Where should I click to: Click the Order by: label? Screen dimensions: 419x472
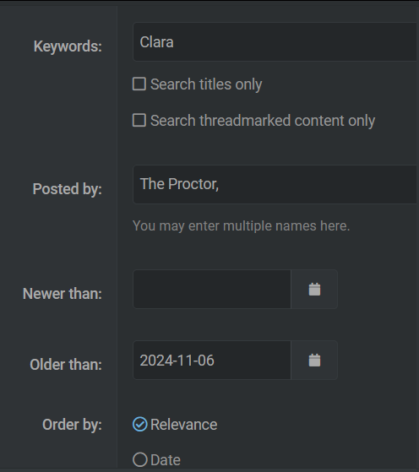pyautogui.click(x=73, y=425)
